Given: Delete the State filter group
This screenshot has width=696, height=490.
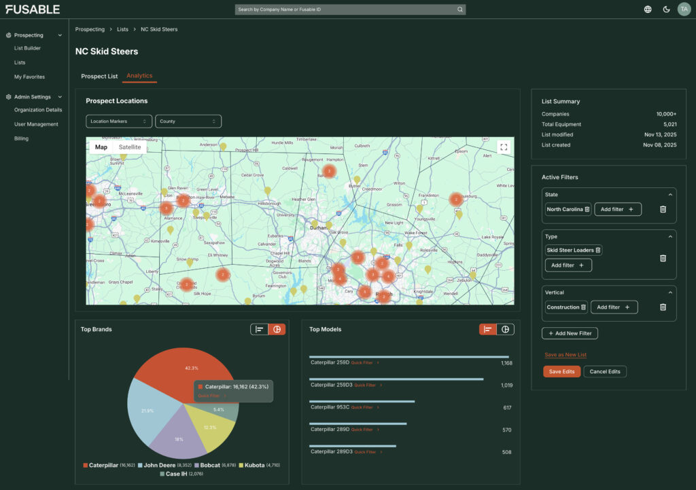Looking at the screenshot, I should 663,209.
